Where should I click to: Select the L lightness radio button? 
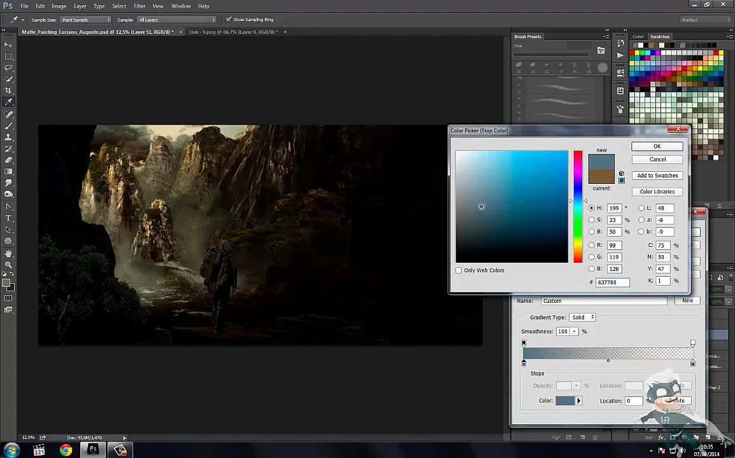[641, 208]
